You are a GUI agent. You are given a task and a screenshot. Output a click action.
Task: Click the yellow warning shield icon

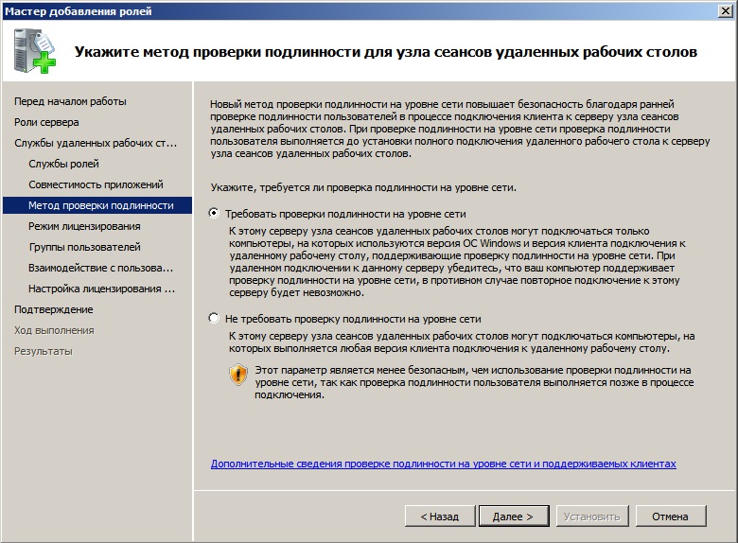238,375
